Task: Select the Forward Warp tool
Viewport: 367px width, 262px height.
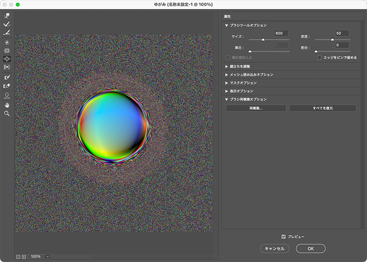Action: click(7, 16)
